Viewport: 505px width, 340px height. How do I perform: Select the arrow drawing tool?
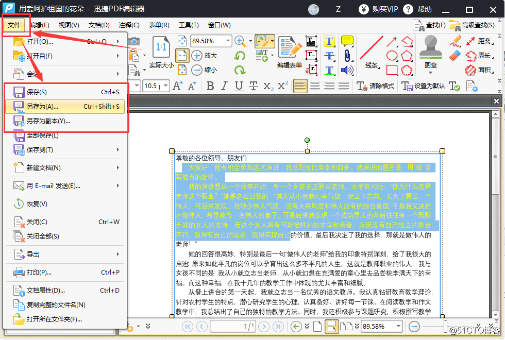pyautogui.click(x=392, y=42)
